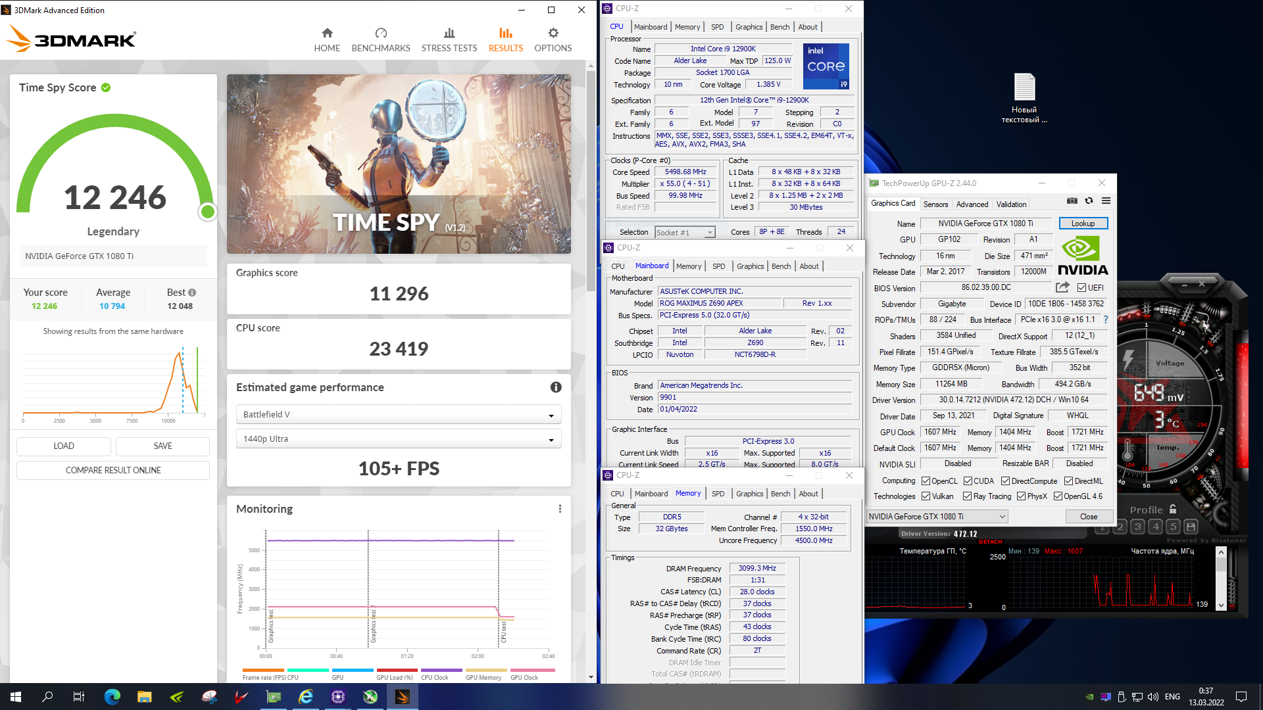The height and width of the screenshot is (710, 1263).
Task: Take a GPU-Z screenshot with camera icon
Action: point(1072,201)
